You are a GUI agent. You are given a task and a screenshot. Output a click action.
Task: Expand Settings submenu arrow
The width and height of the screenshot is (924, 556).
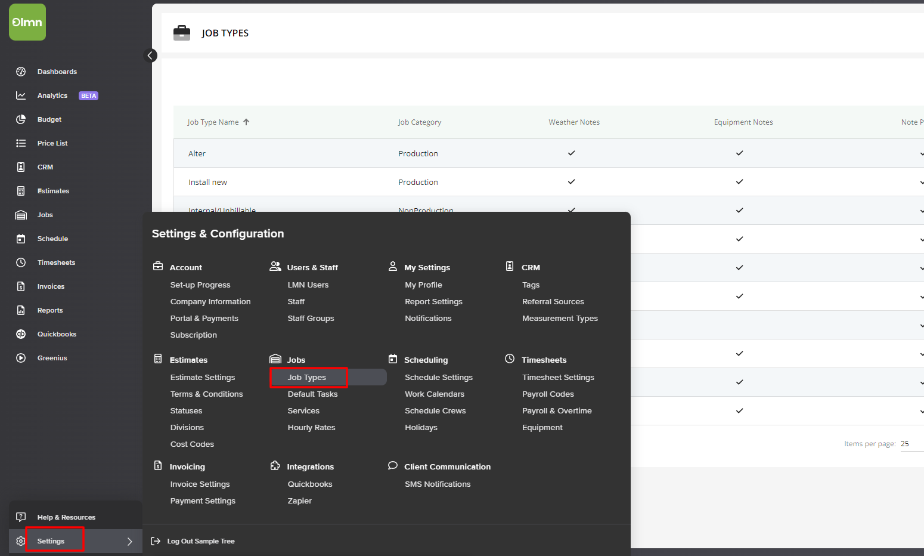tap(129, 542)
